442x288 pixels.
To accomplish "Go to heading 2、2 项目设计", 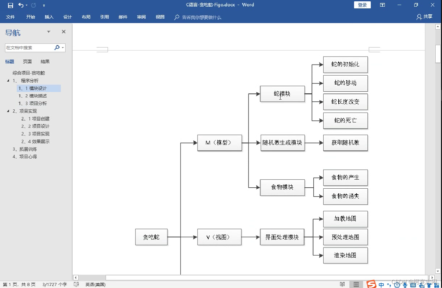I will 35,126.
